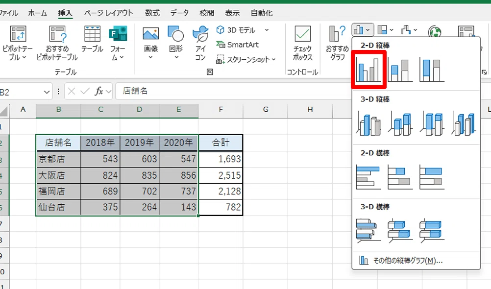Click the 3D モデル button
The width and height of the screenshot is (491, 289).
click(236, 30)
